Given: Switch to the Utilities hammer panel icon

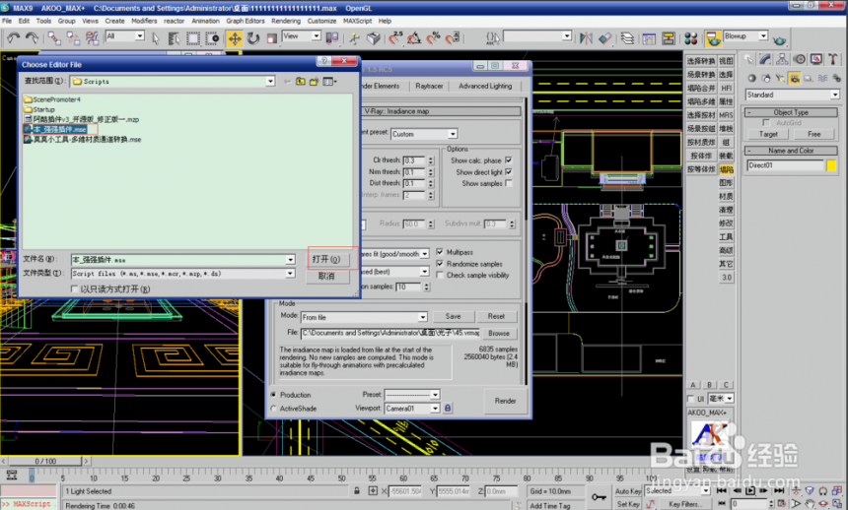Looking at the screenshot, I should pyautogui.click(x=833, y=59).
